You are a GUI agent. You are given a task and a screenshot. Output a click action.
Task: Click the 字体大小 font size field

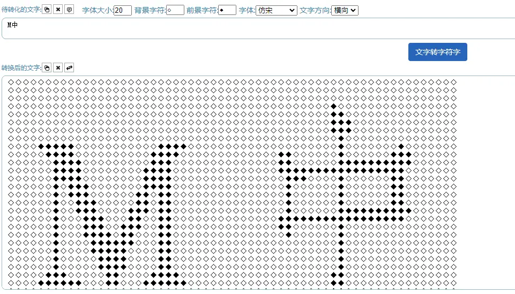click(x=123, y=10)
